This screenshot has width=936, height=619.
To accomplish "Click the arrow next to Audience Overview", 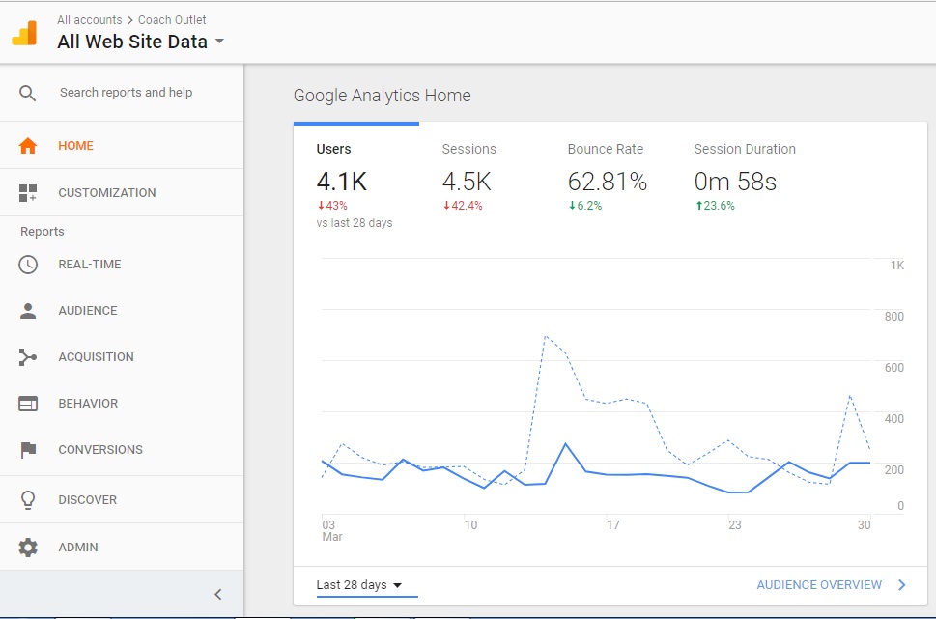I will pos(902,585).
